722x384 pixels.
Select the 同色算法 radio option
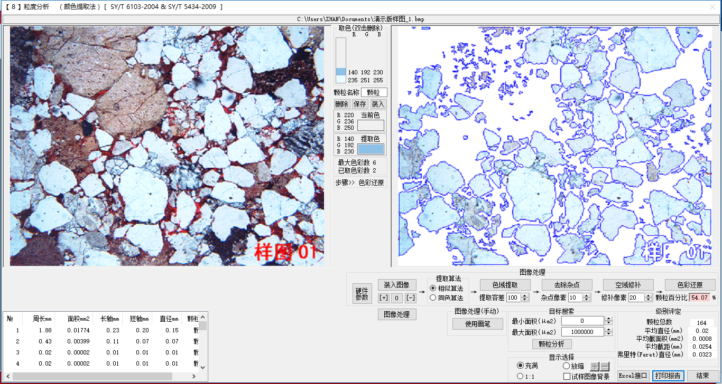(433, 298)
